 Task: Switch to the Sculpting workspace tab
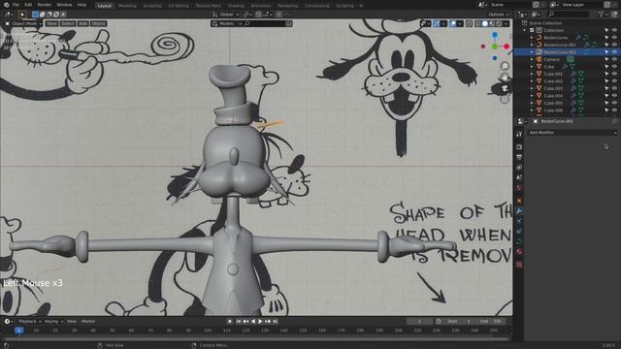click(x=152, y=6)
